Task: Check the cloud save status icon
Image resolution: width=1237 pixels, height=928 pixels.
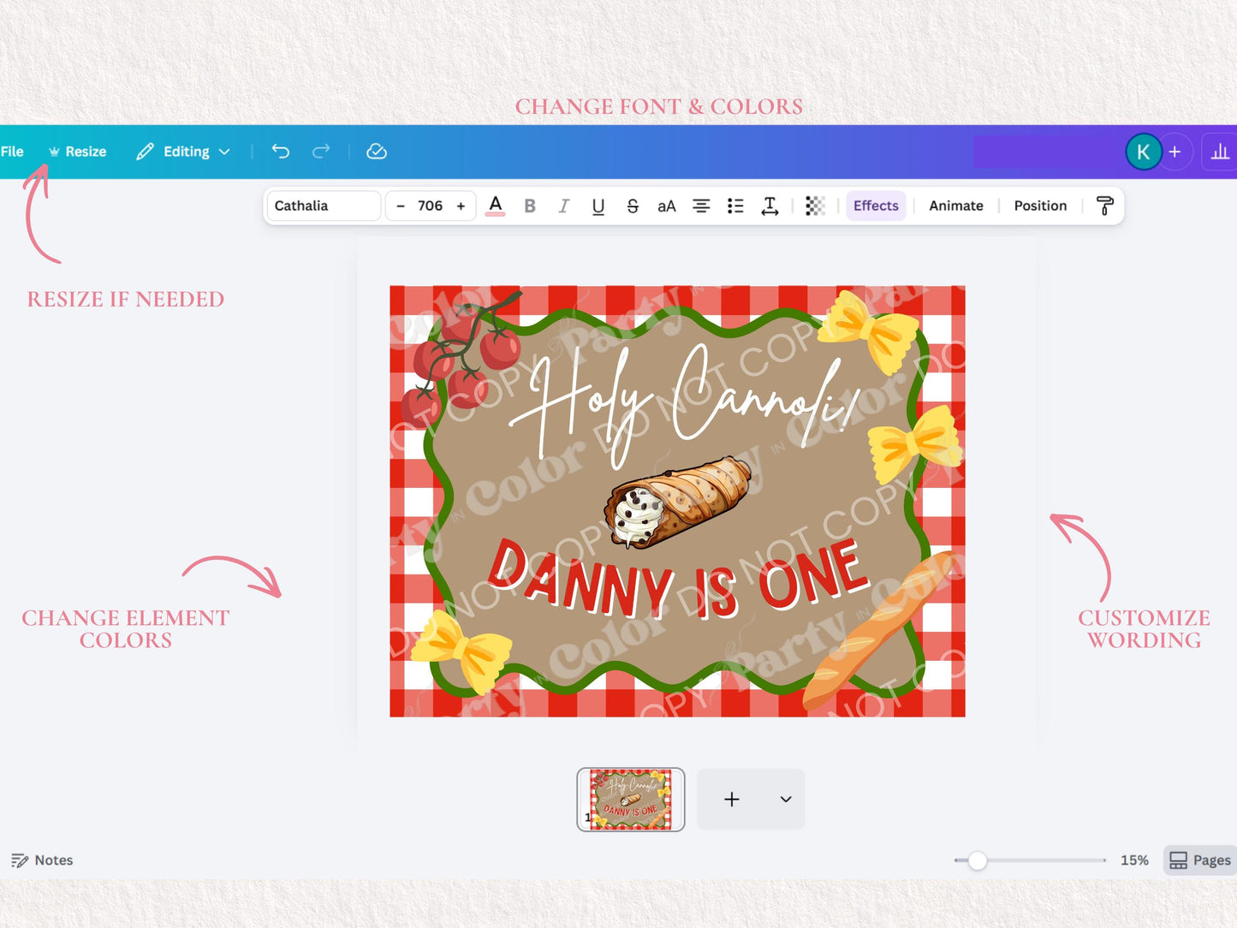Action: (377, 152)
